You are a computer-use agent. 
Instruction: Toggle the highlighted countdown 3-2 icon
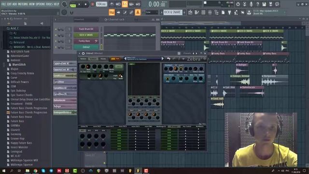tap(125, 4)
